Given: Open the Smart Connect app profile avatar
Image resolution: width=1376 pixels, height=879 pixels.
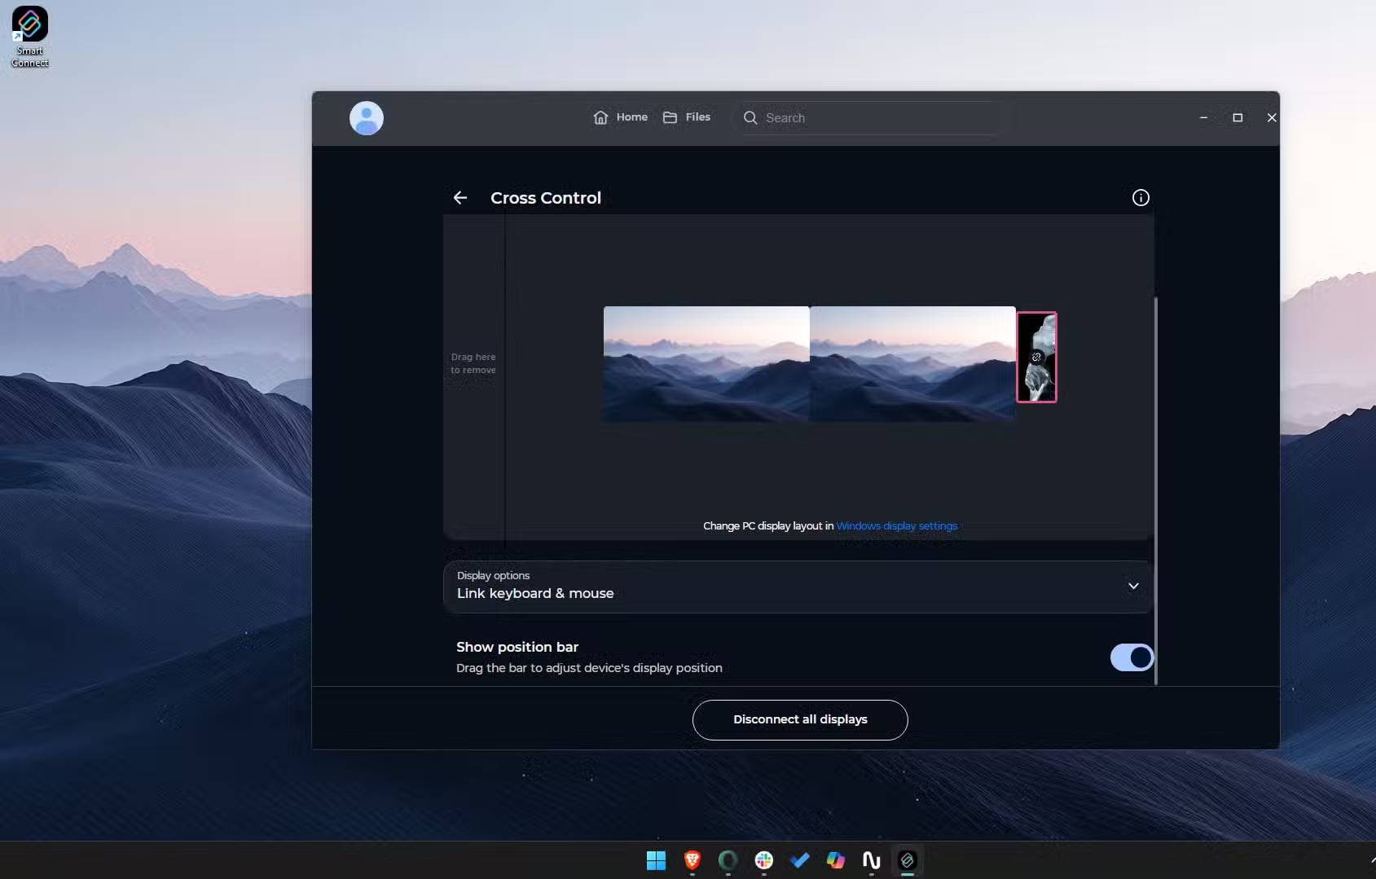Looking at the screenshot, I should (x=367, y=117).
